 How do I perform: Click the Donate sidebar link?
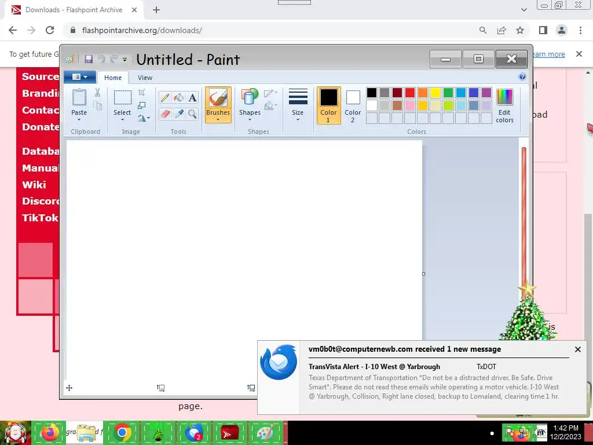(40, 127)
